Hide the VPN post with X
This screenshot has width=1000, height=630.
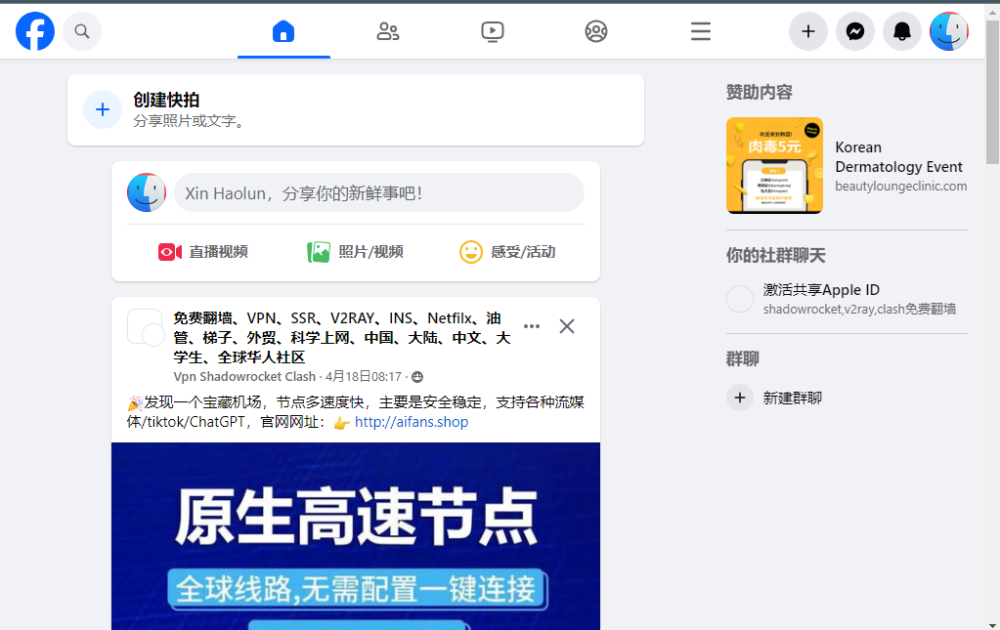[566, 326]
